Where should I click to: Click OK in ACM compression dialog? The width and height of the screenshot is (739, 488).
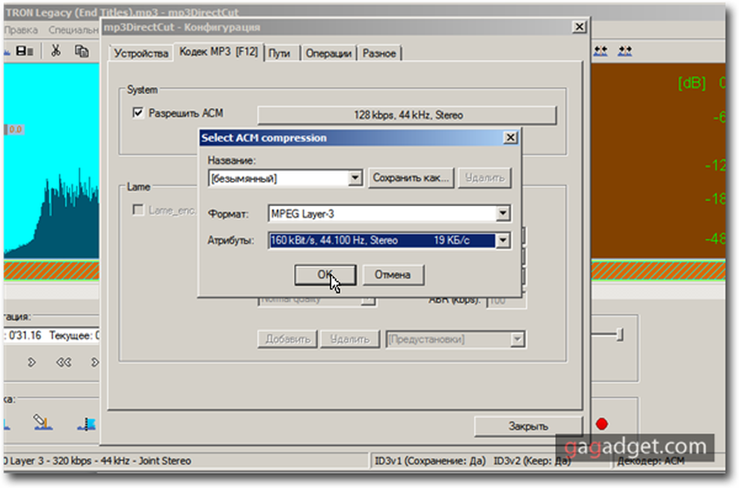(324, 275)
